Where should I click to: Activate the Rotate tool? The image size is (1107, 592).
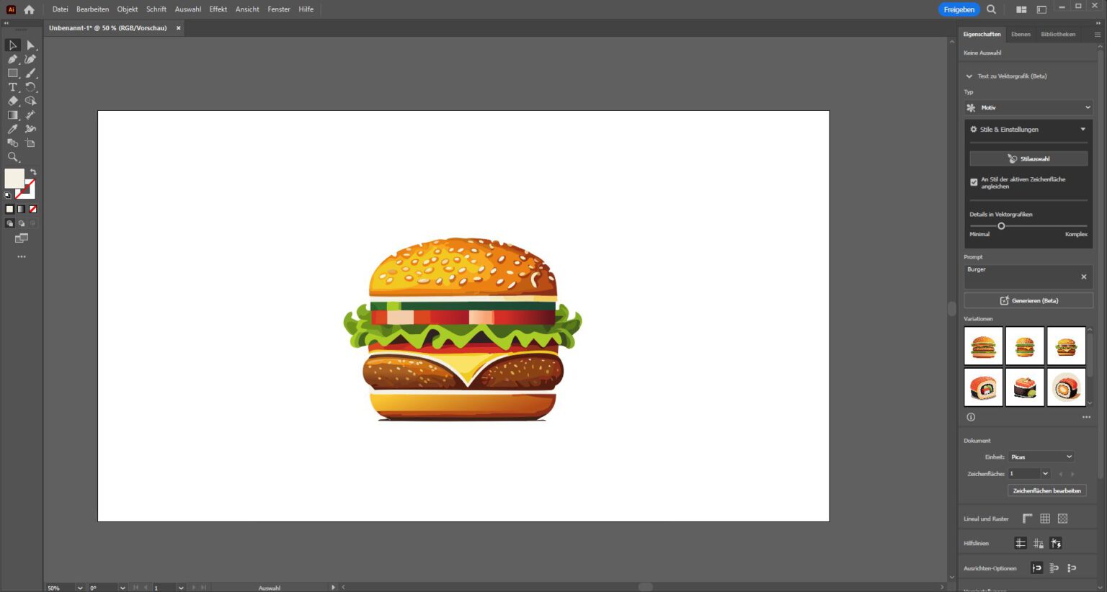tap(30, 87)
